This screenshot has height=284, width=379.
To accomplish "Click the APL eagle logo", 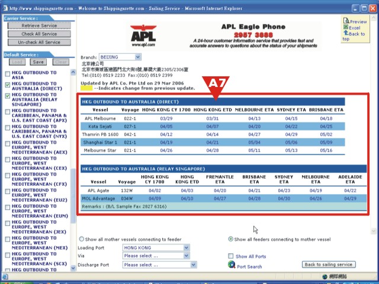I will pos(143,34).
